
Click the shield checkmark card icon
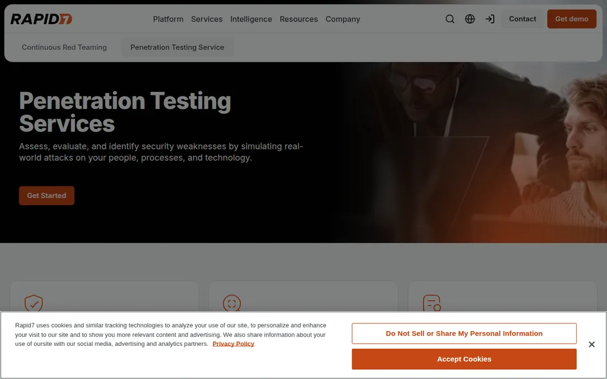coord(34,303)
